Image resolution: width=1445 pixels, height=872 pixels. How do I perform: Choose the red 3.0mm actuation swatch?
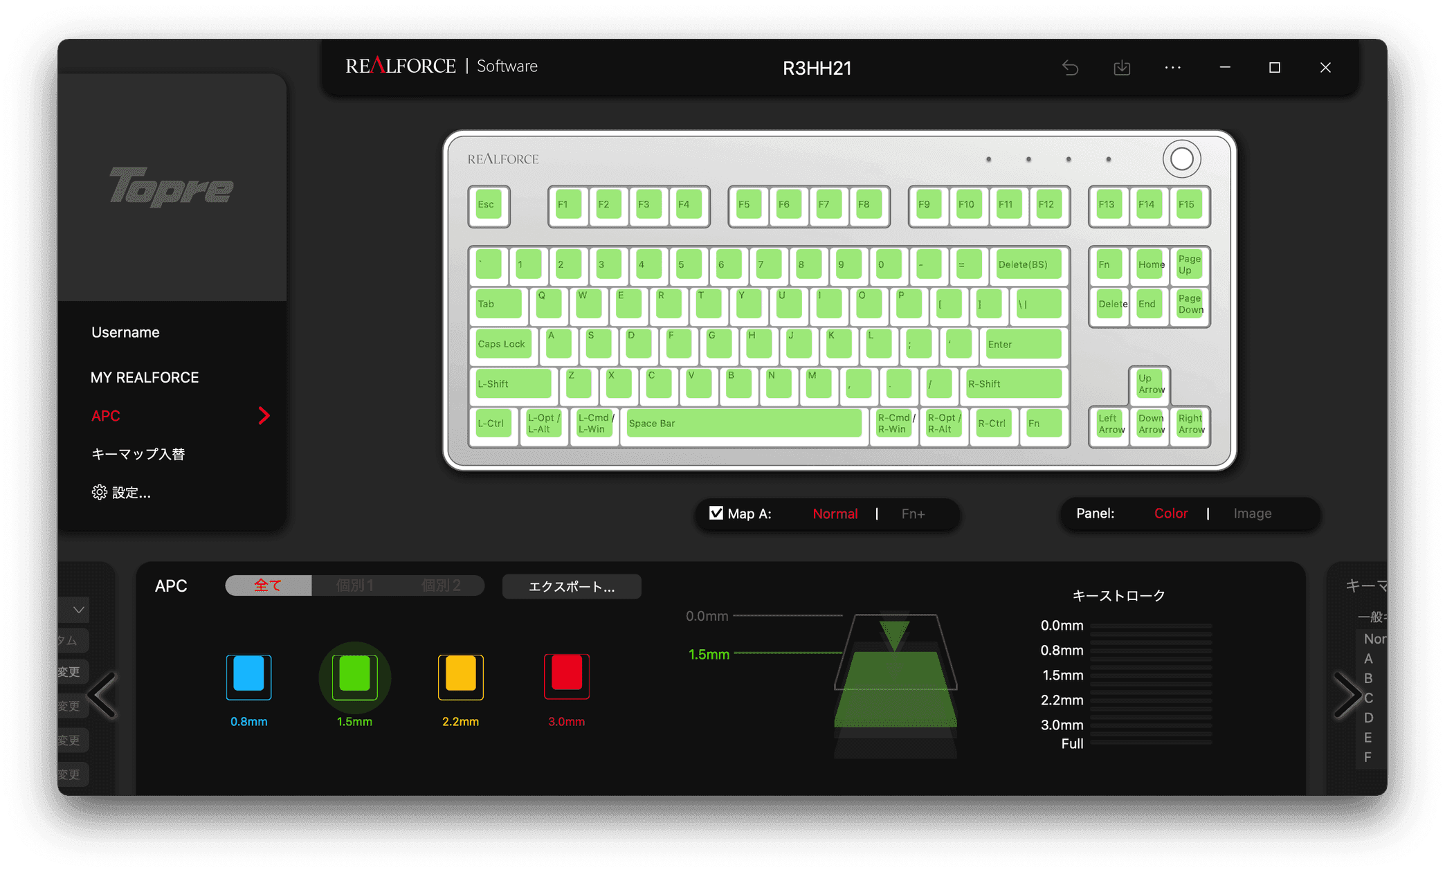(x=566, y=676)
